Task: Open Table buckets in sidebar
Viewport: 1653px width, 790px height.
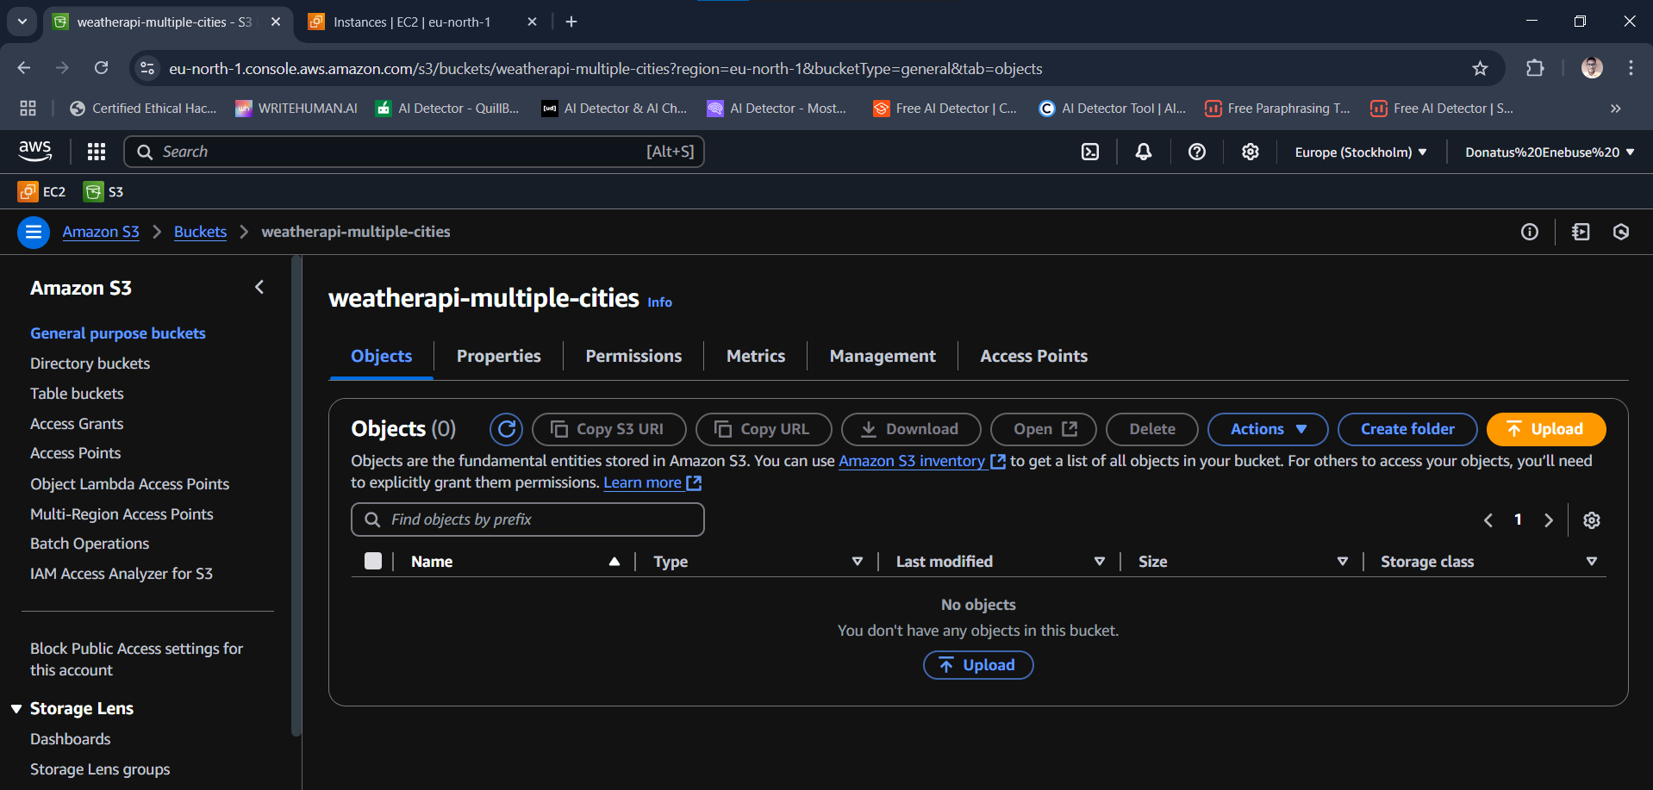Action: (x=77, y=394)
